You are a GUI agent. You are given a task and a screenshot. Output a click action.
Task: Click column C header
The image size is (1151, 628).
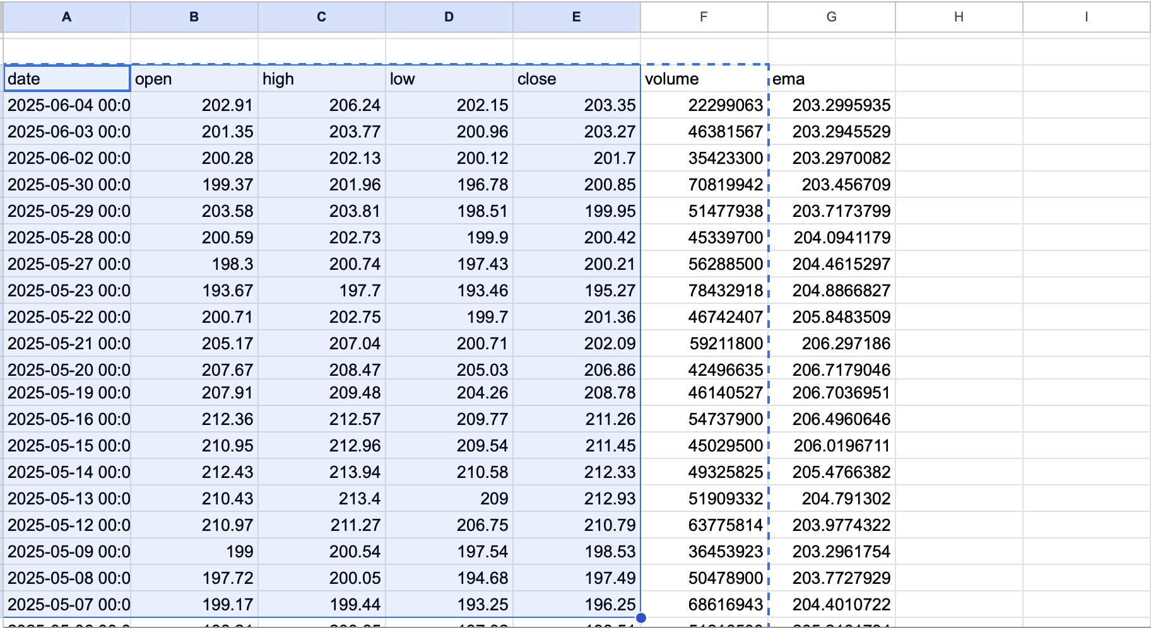(x=321, y=17)
